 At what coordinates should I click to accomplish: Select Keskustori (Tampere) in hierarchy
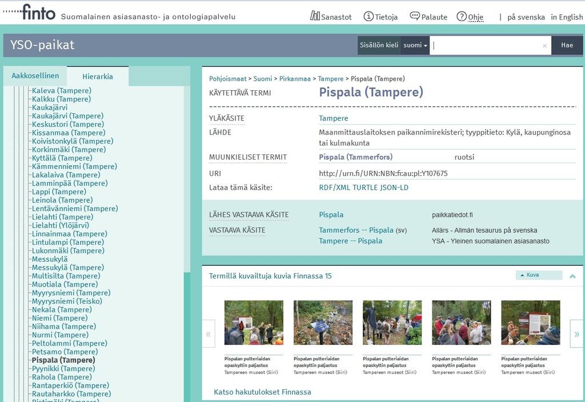[x=68, y=124]
